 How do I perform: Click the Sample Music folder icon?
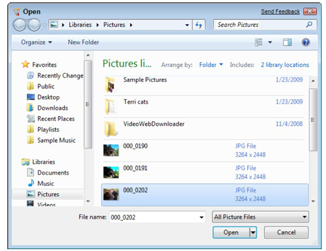(x=30, y=140)
